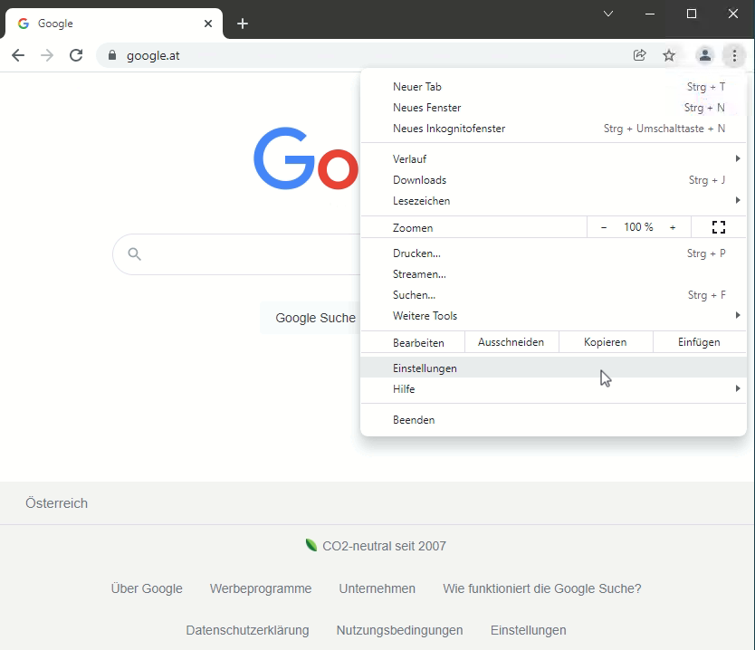Expand the Hilfe submenu
Image resolution: width=755 pixels, height=650 pixels.
554,389
